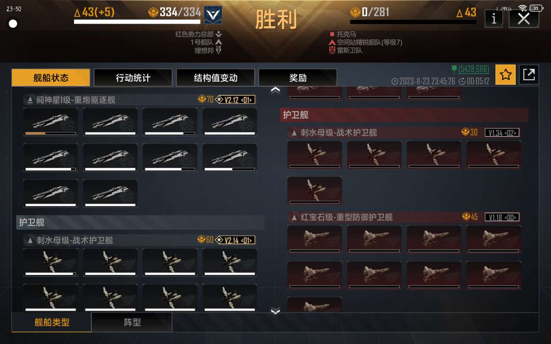The image size is (551, 344).
Task: Switch to 行动统计 tab
Action: [x=133, y=78]
